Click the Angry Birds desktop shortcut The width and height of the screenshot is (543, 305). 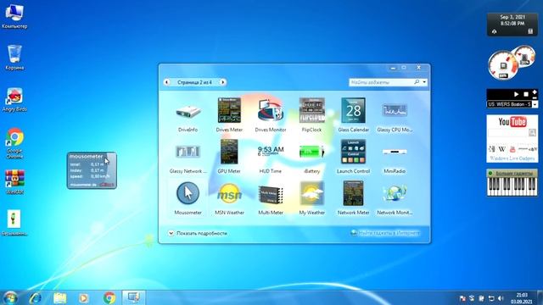(14, 100)
